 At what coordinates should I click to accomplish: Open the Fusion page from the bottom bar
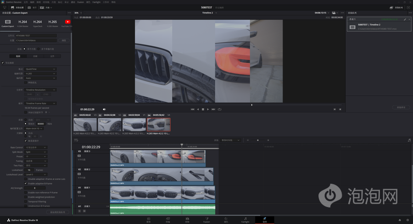[206, 220]
